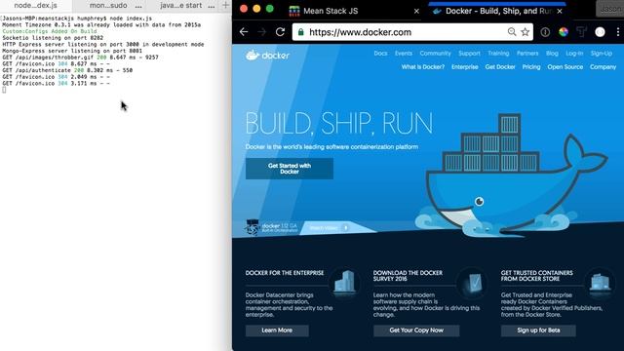624x351 pixels.
Task: Click the Mean Stack JS tab favicon
Action: coord(294,11)
